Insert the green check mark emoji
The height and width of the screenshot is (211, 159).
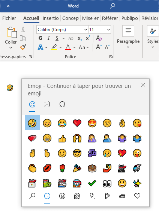tap(92, 183)
